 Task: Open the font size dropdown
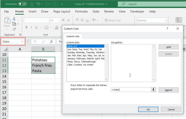59,21
